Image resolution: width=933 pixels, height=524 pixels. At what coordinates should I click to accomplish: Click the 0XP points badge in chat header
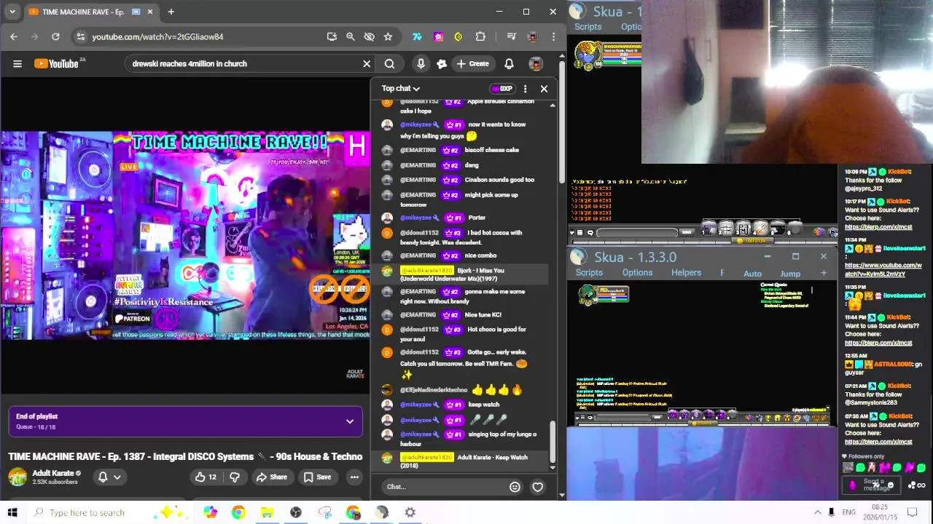[x=501, y=89]
